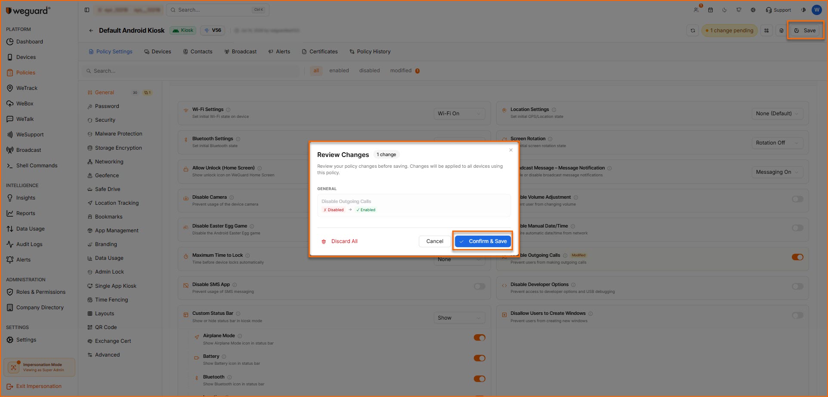This screenshot has width=828, height=397.
Task: Switch to Policy History tab
Action: 370,52
